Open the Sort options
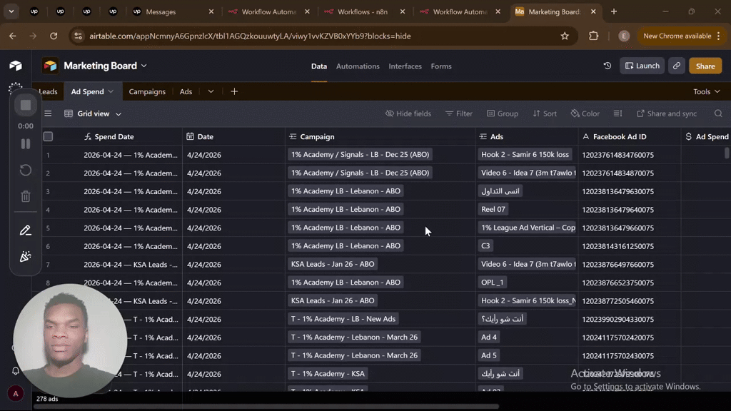The width and height of the screenshot is (731, 411). pos(545,113)
